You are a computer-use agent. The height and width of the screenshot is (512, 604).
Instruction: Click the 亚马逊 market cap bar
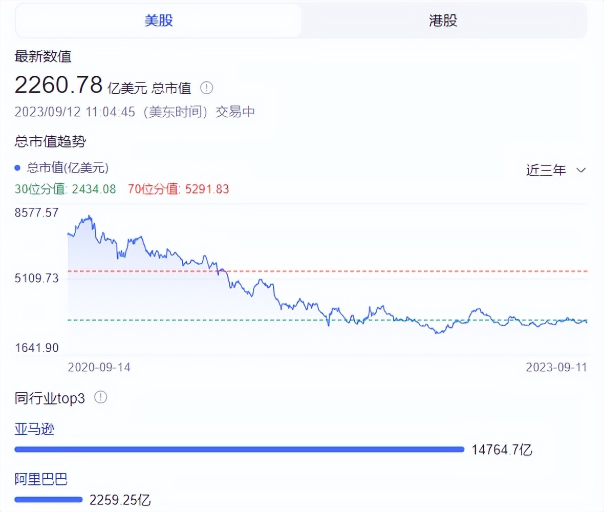tap(239, 450)
